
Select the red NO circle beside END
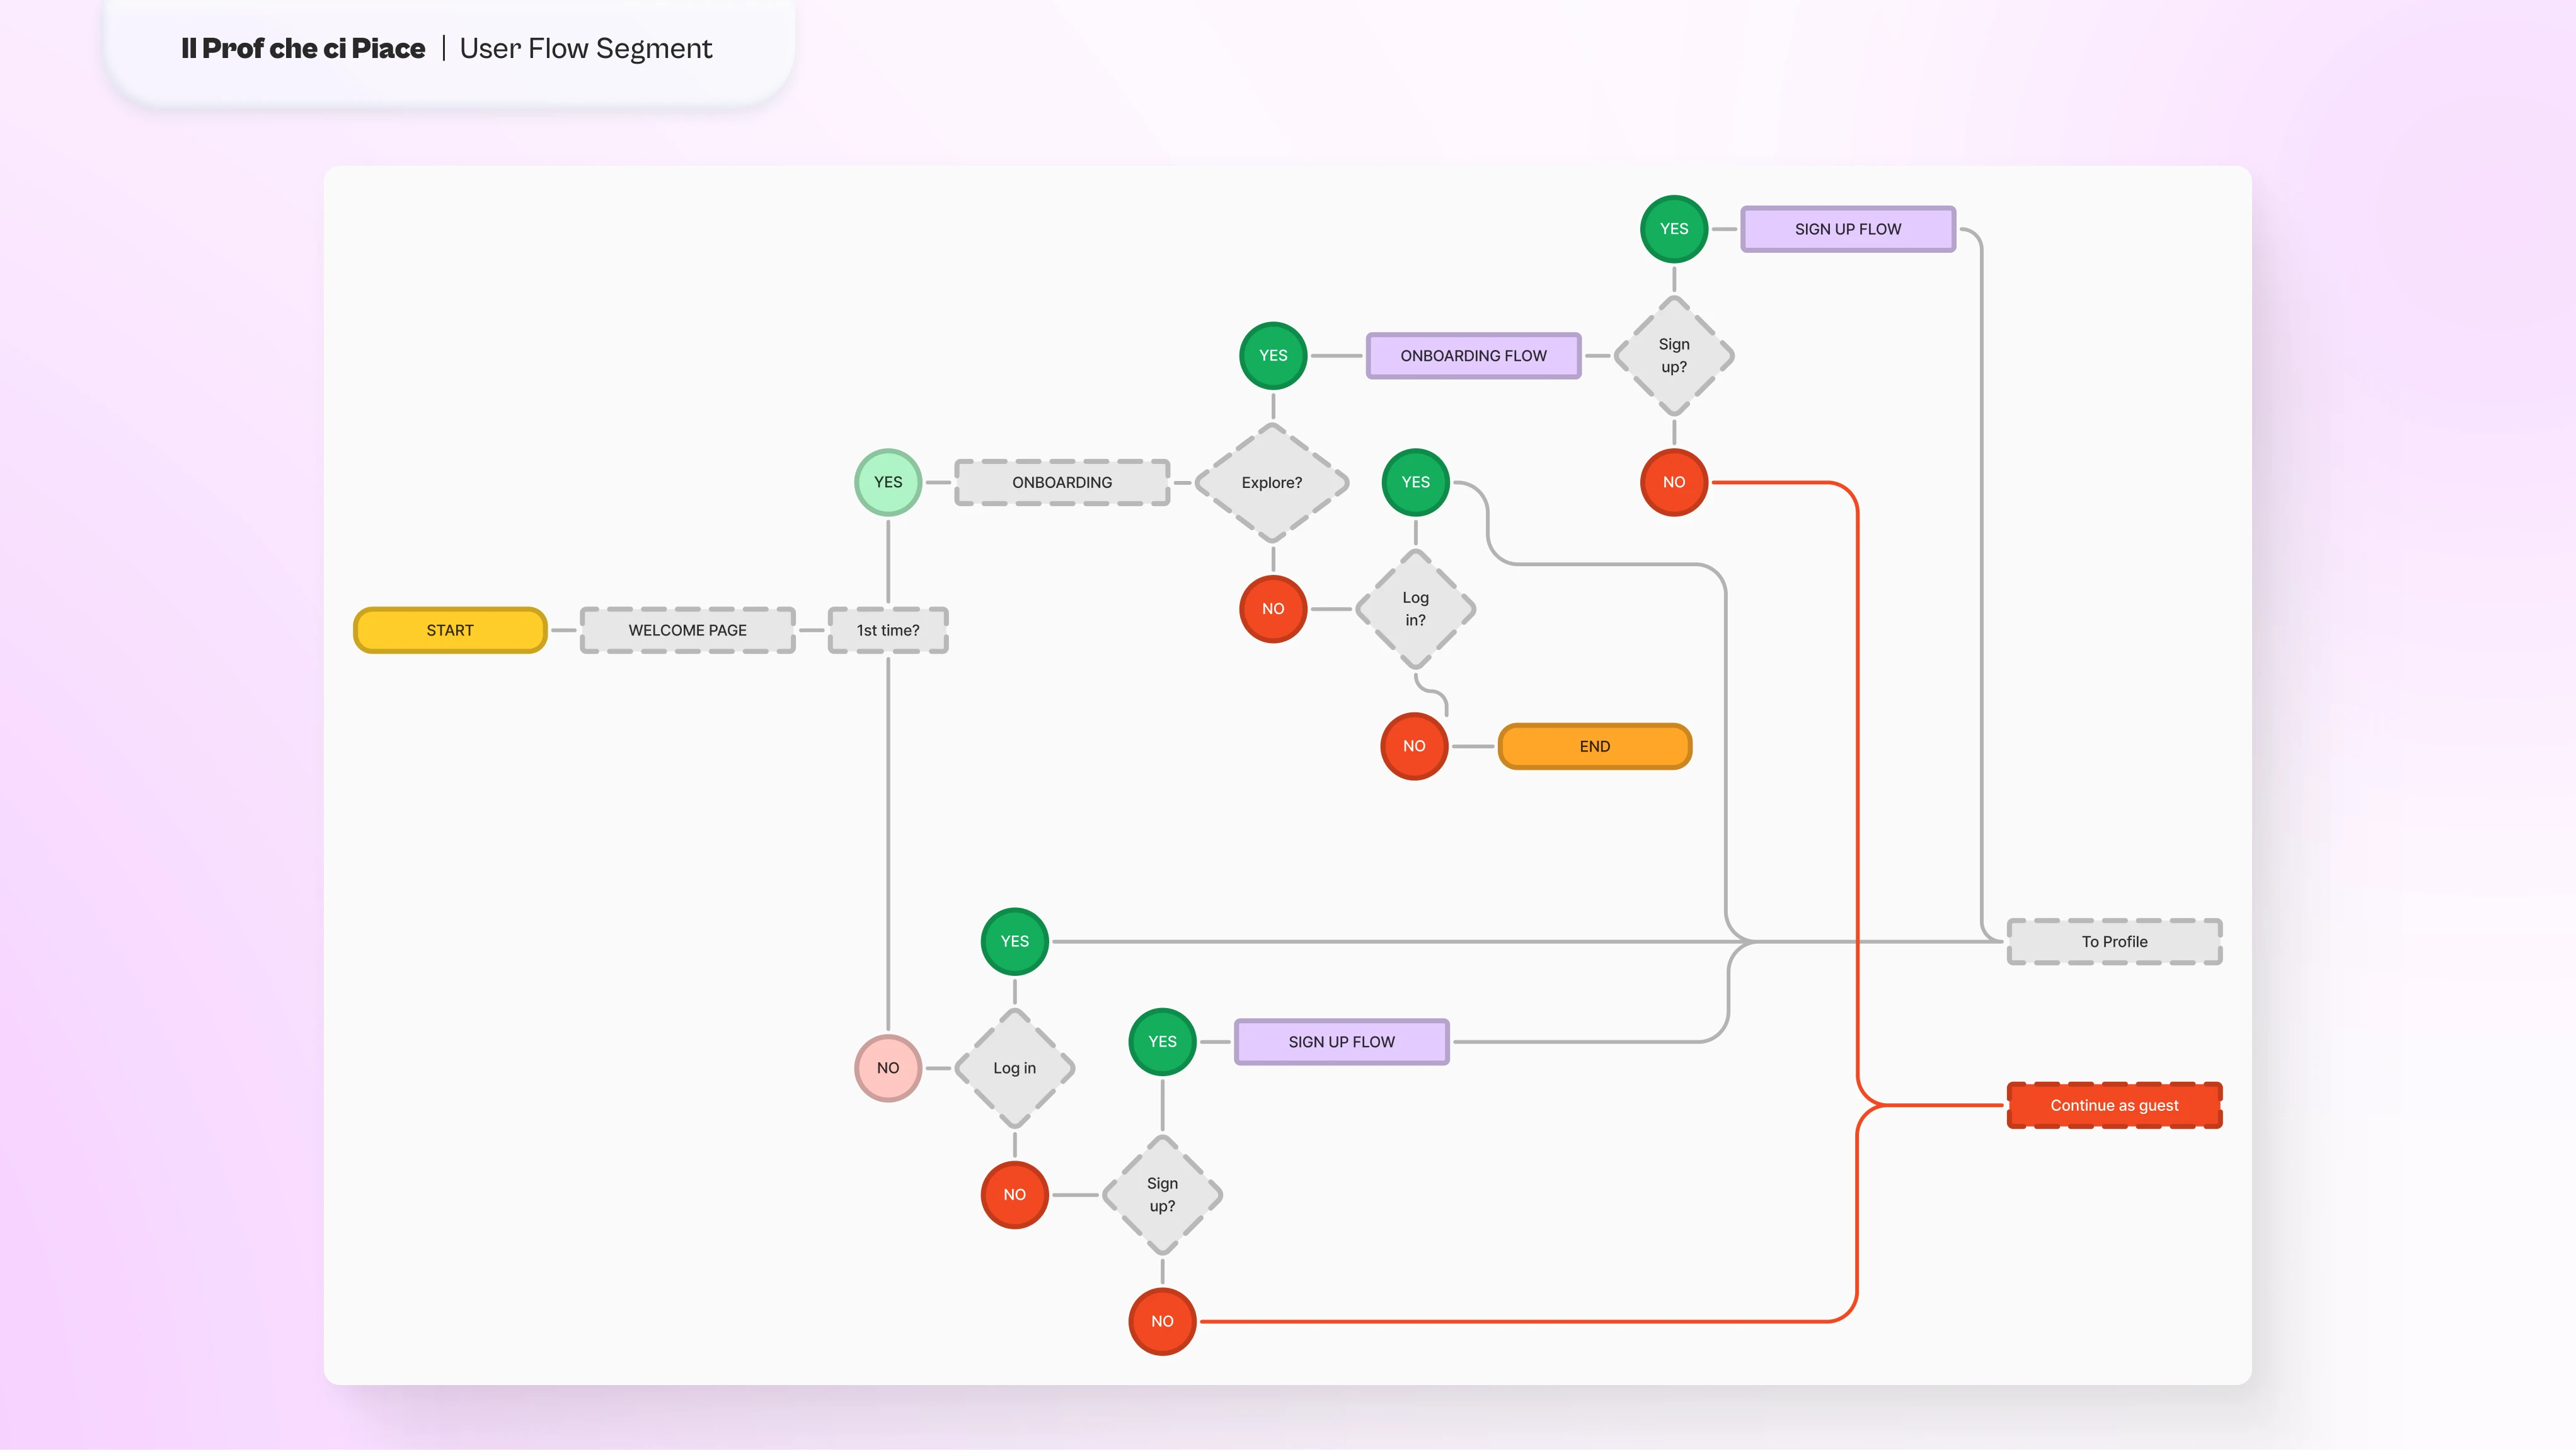coord(1413,746)
